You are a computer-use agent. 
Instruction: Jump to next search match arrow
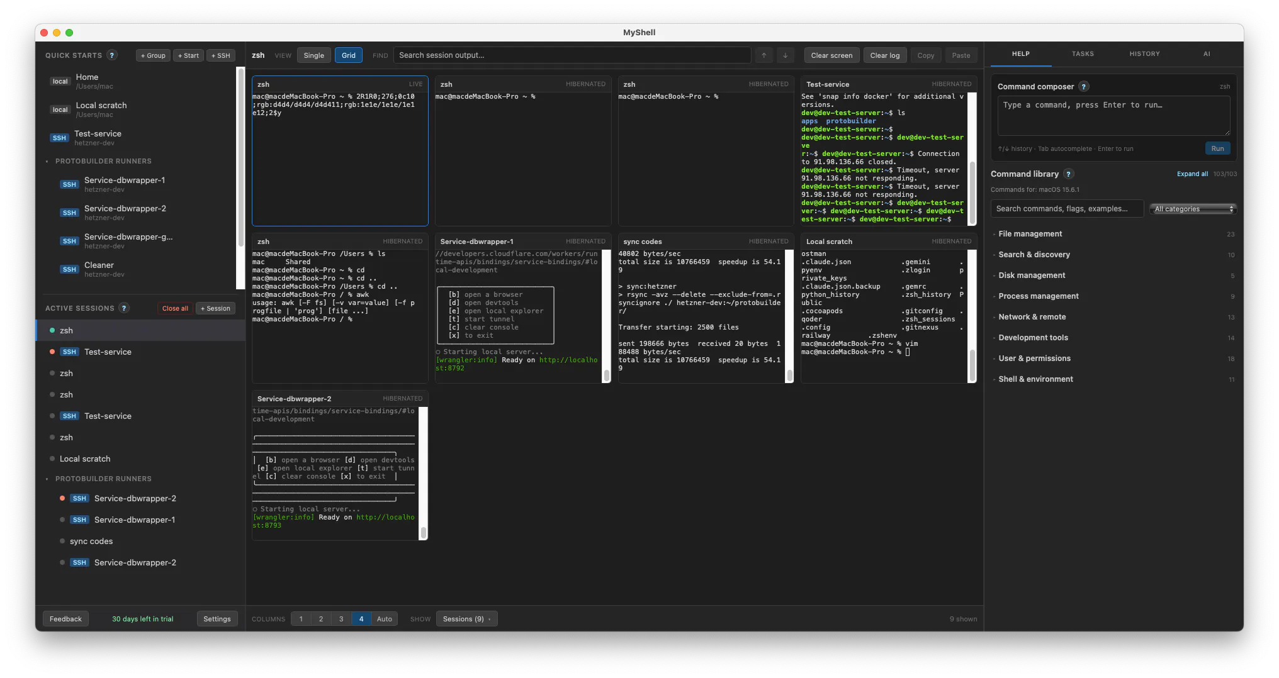click(x=786, y=55)
